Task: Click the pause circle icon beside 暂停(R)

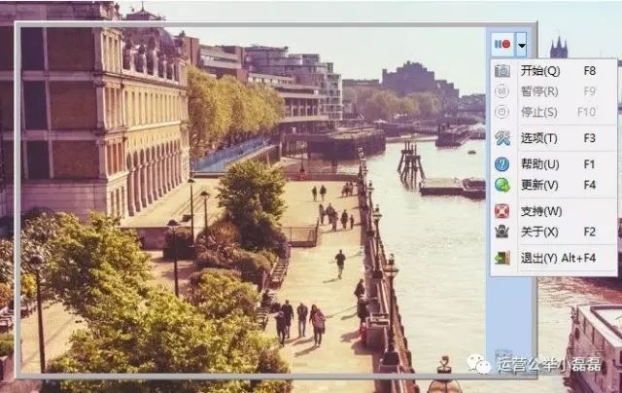Action: point(501,91)
